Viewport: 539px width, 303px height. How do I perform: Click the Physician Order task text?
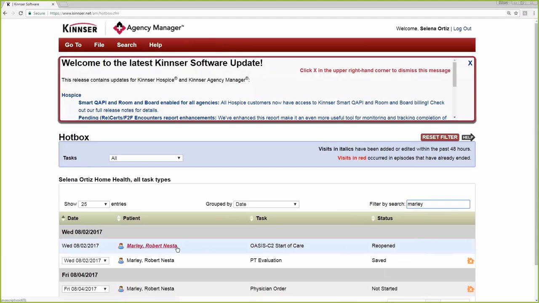pyautogui.click(x=268, y=289)
